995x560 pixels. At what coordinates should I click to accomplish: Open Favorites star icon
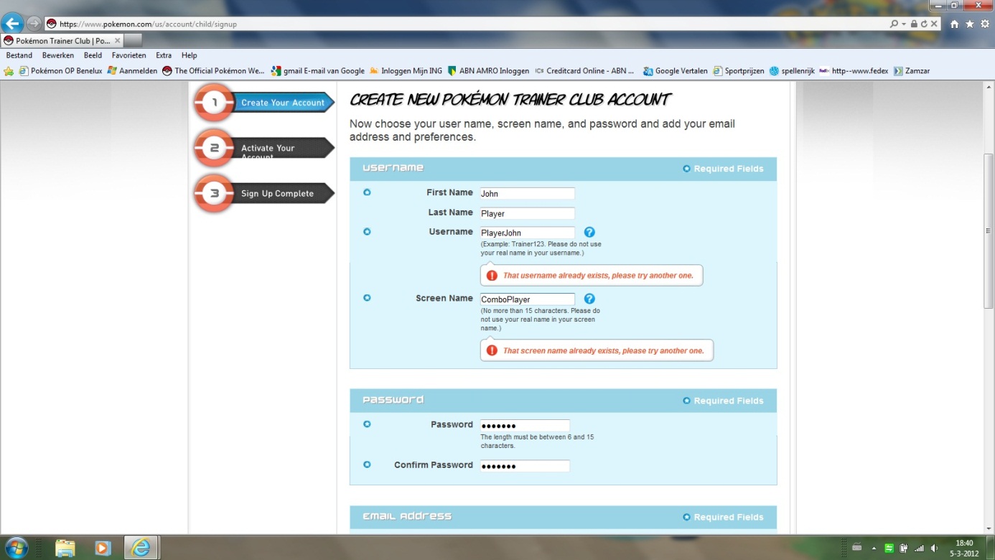[x=970, y=24]
